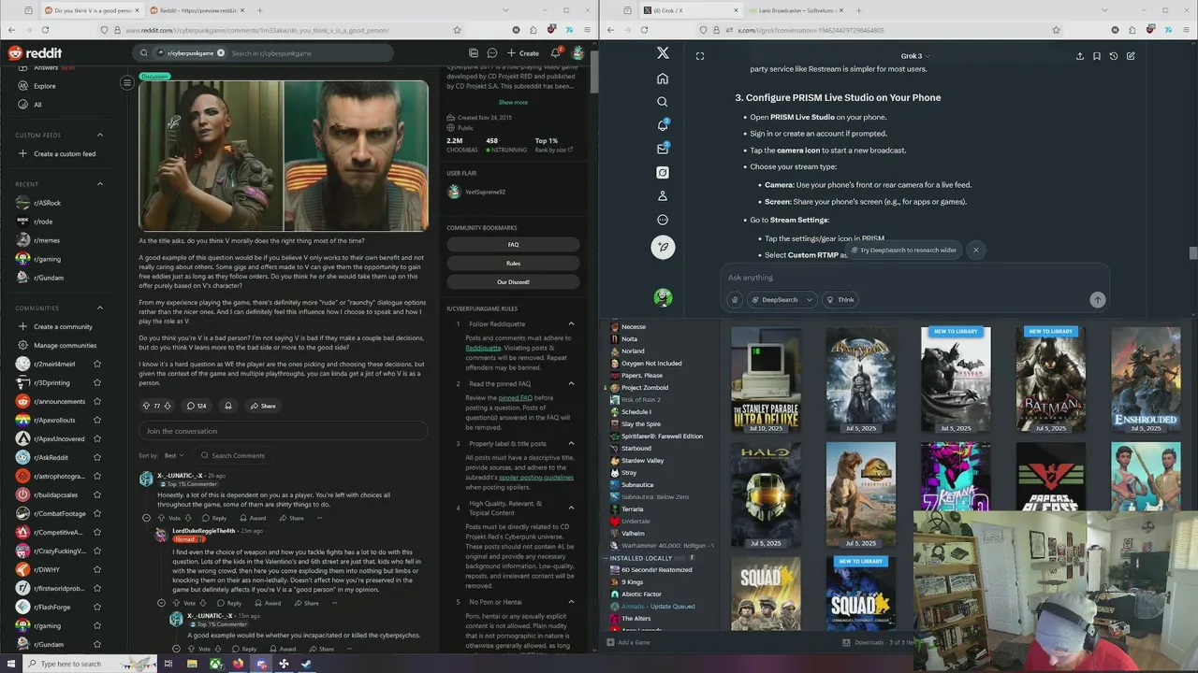The height and width of the screenshot is (673, 1198).
Task: Select Stardew Valley in Steam library list
Action: [643, 460]
